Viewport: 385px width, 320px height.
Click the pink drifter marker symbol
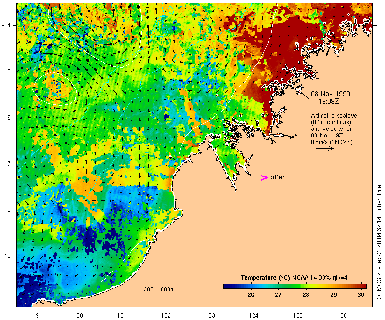[264, 178]
